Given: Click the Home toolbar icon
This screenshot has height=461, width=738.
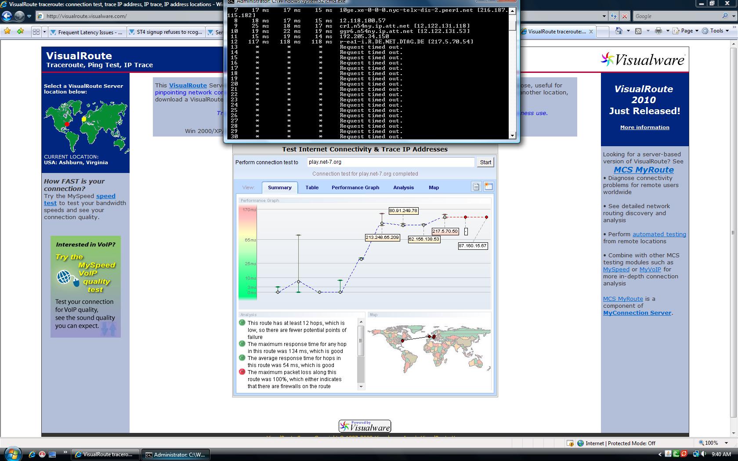Looking at the screenshot, I should tap(619, 31).
